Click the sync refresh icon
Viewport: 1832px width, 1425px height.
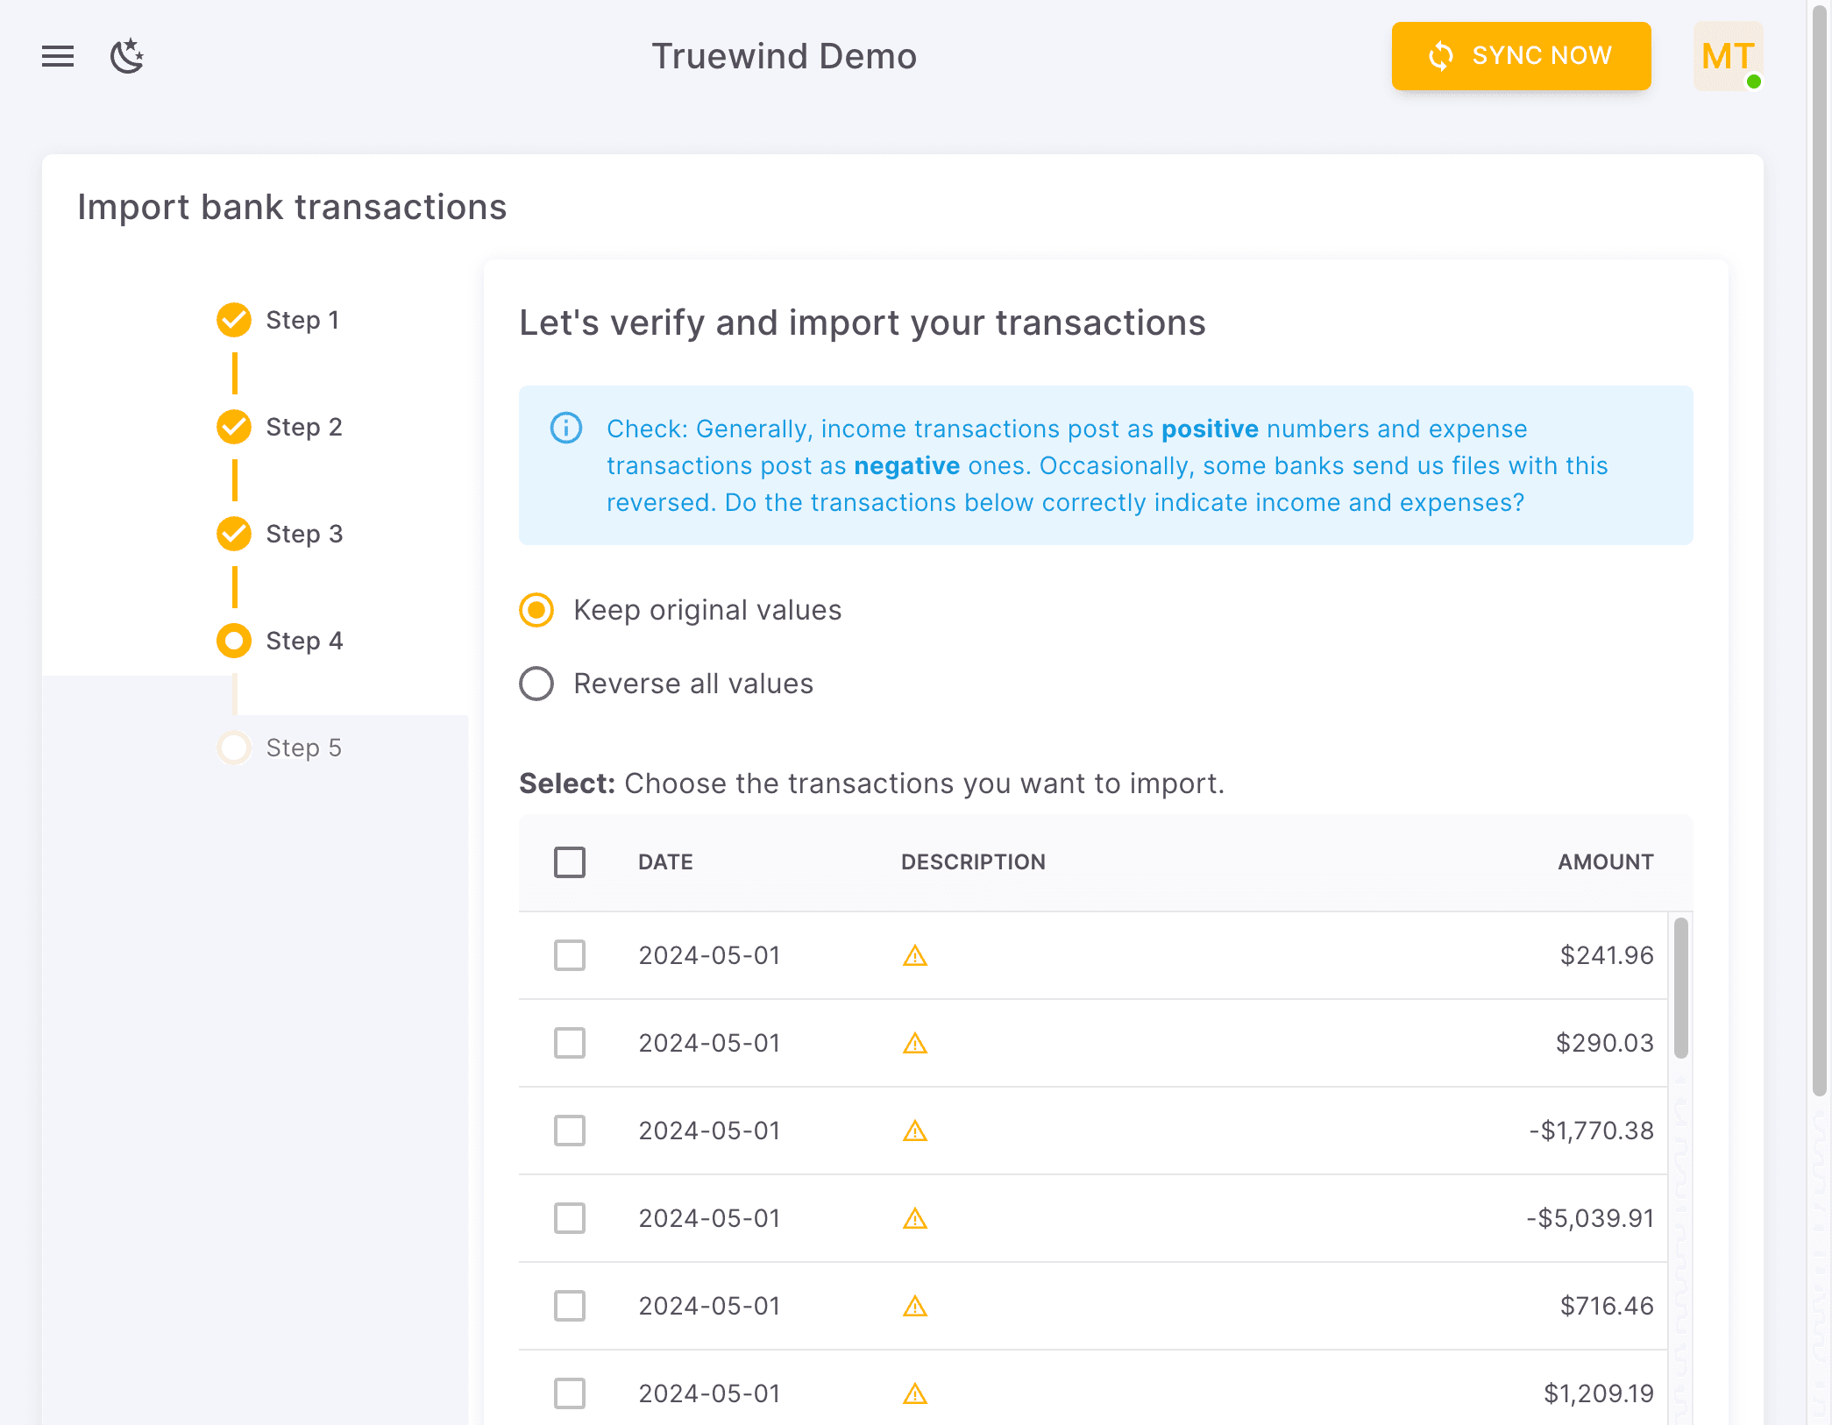1439,56
